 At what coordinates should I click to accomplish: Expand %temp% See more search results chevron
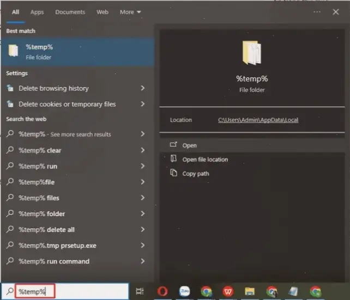click(143, 134)
